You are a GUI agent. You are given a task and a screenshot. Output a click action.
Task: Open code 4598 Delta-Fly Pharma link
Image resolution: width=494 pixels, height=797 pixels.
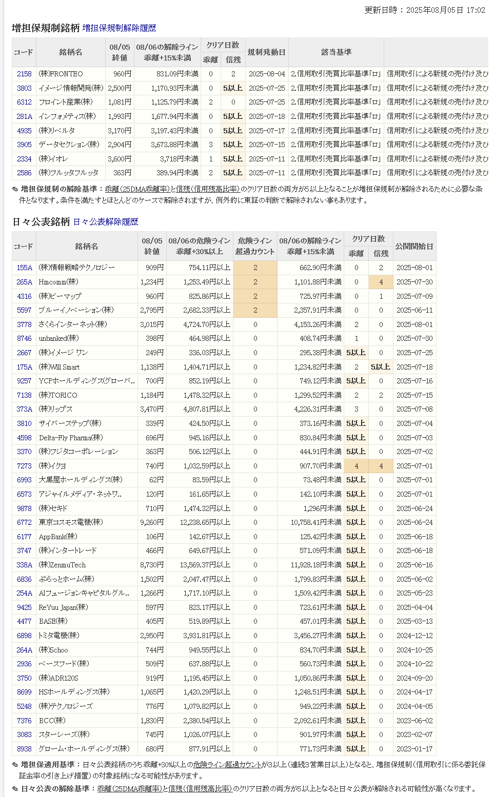[24, 438]
